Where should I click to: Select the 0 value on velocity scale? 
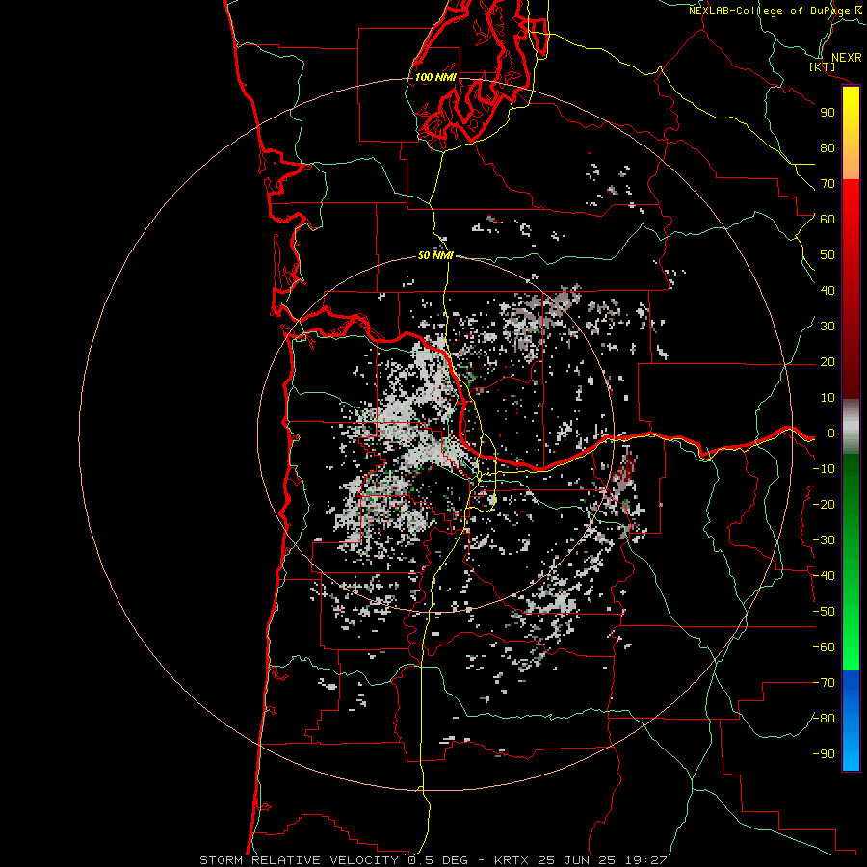click(831, 433)
